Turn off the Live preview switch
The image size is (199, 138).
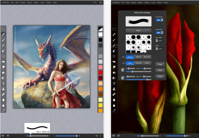pos(159,20)
